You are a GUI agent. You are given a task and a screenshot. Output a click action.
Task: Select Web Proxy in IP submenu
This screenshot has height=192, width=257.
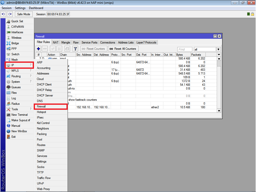pos(51,189)
